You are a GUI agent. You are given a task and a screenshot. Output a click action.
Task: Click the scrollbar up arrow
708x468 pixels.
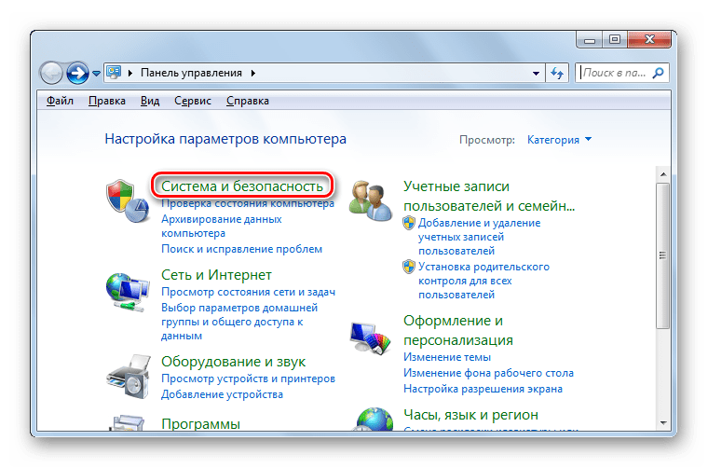pyautogui.click(x=663, y=174)
